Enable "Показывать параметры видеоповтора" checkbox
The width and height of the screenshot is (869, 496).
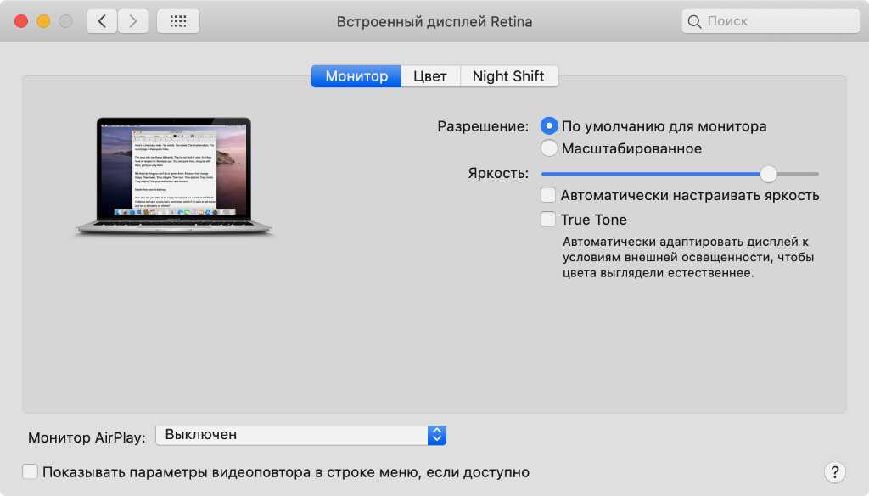tap(31, 472)
